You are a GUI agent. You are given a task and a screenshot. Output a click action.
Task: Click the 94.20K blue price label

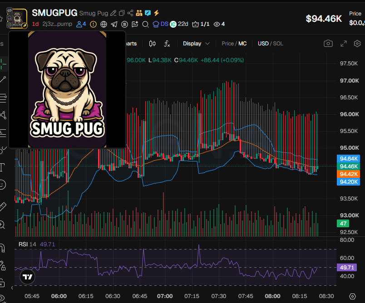[349, 181]
